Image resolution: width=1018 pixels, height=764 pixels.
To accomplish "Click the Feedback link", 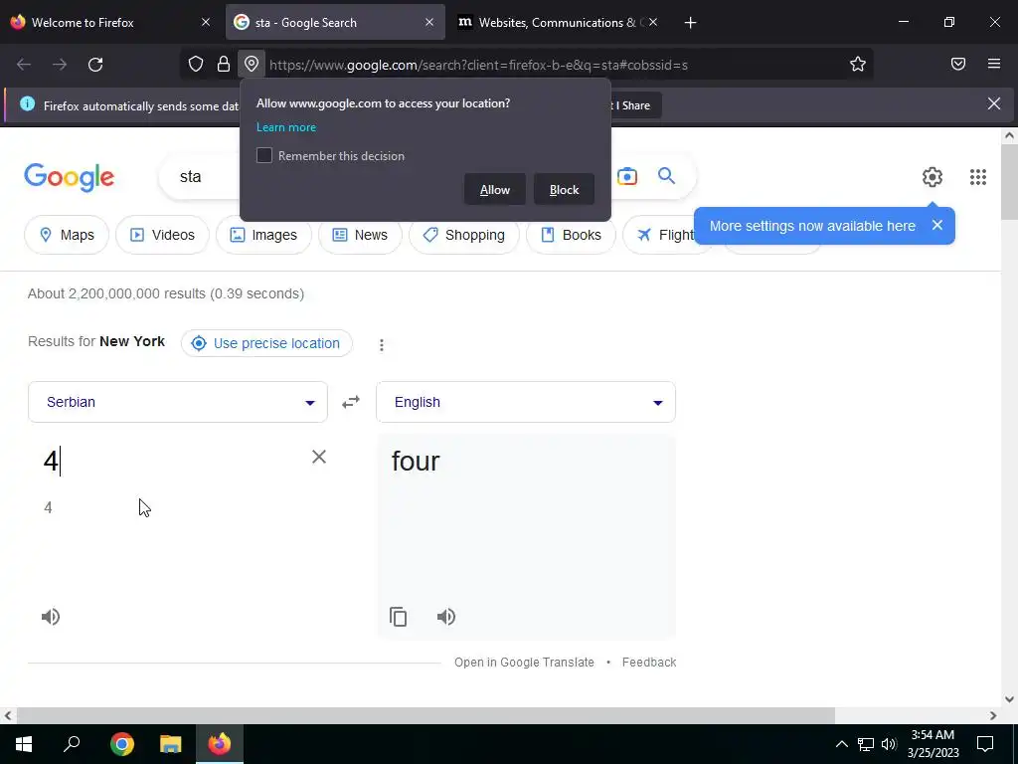I will 649,662.
